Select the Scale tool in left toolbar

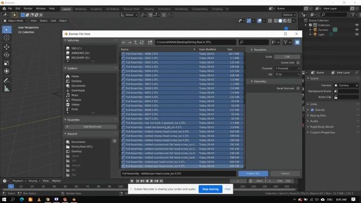7,63
